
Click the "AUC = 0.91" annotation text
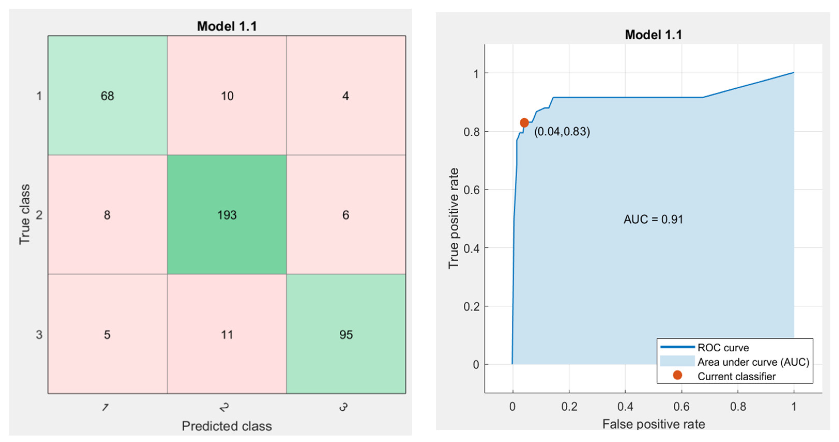653,219
